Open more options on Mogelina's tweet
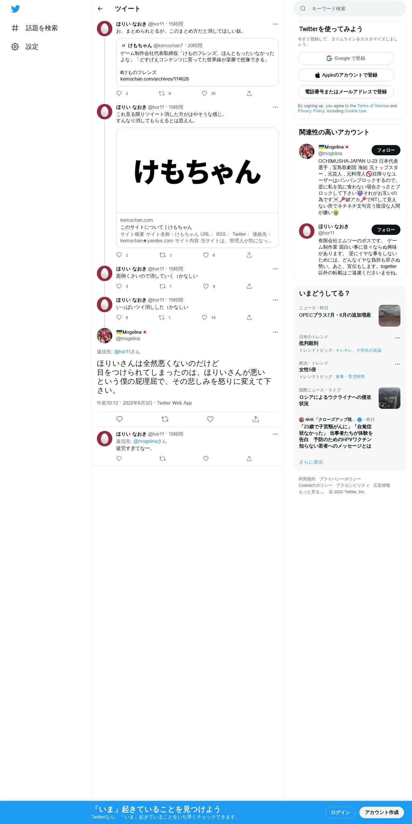412x824 pixels. tap(275, 332)
